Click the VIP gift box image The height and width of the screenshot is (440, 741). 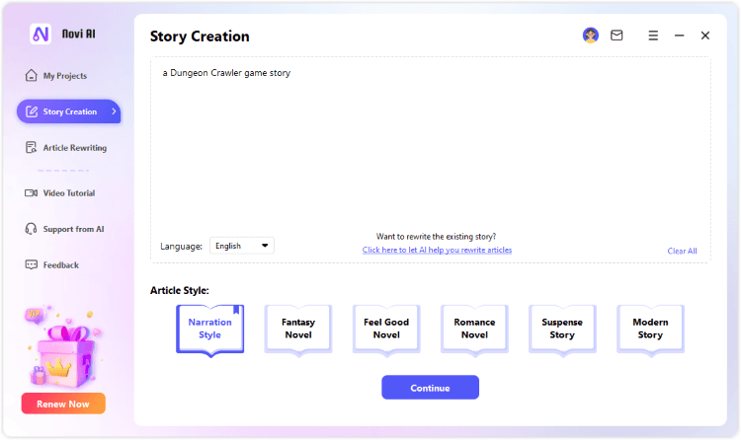point(63,347)
